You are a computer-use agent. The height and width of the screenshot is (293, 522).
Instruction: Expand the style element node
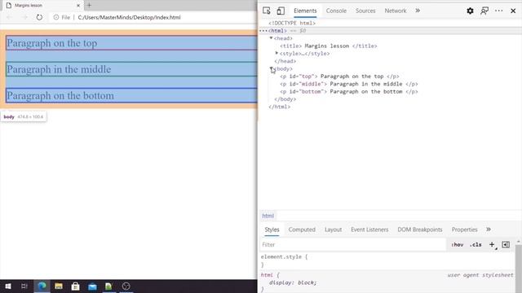coord(276,53)
